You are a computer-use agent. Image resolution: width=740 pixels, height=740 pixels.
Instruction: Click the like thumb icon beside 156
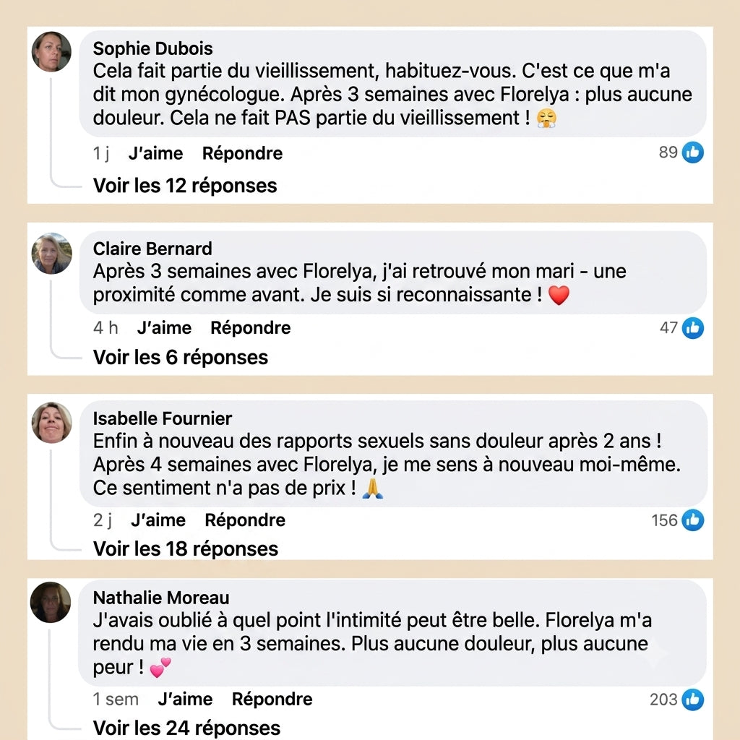click(x=692, y=520)
